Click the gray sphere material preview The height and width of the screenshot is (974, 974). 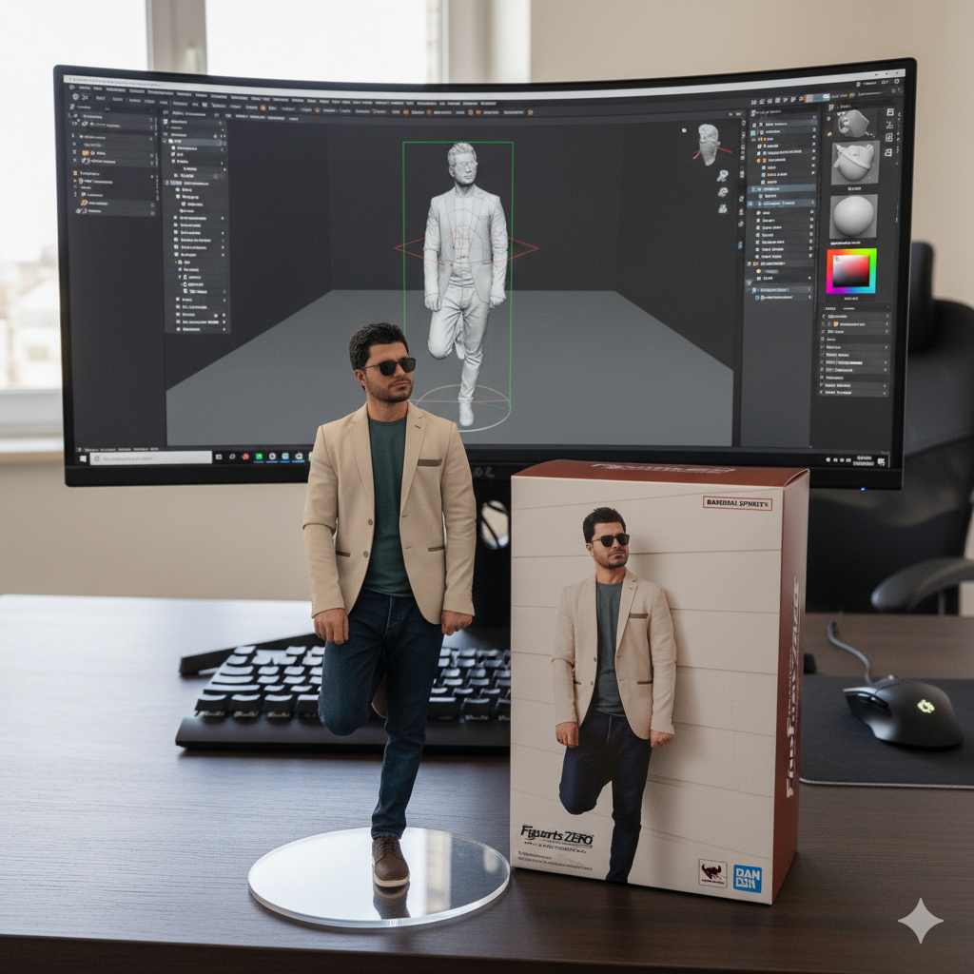853,217
